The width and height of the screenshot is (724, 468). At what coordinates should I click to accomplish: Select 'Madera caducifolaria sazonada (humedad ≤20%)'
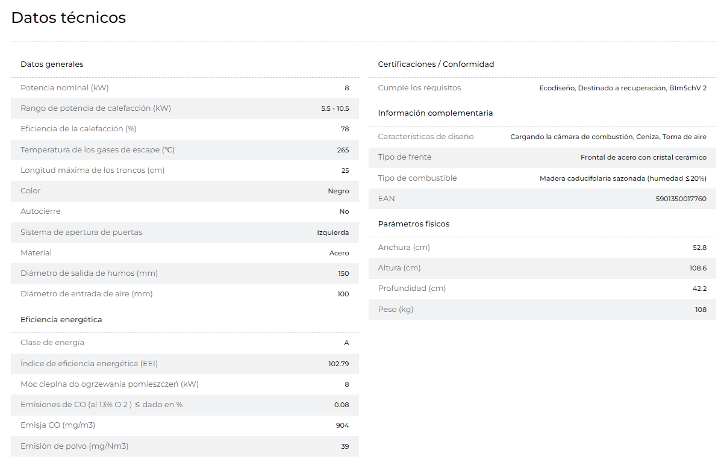click(x=623, y=178)
